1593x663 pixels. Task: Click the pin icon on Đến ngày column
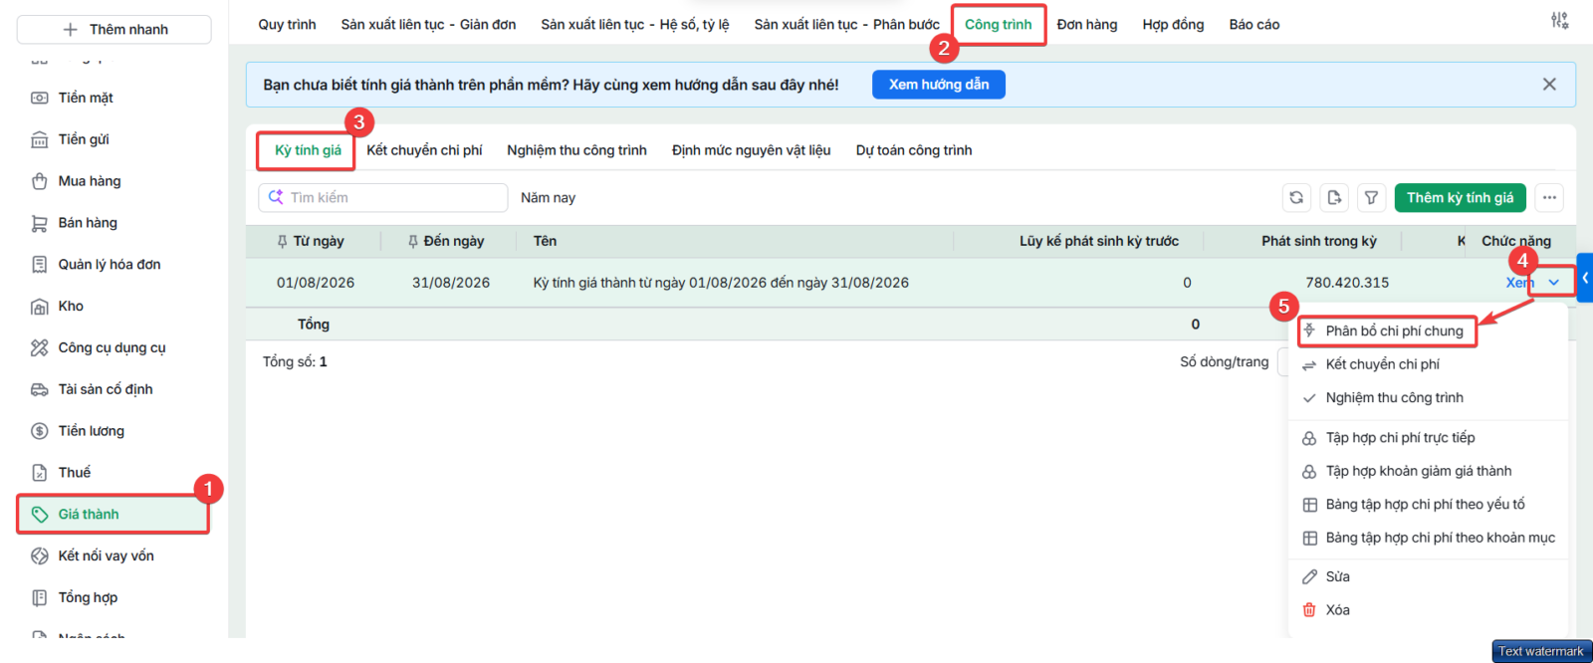pos(412,242)
